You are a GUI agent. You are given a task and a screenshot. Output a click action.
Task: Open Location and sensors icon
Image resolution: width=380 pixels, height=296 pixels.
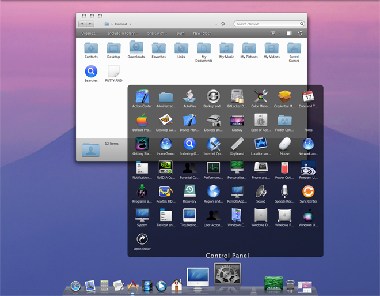pos(261,144)
